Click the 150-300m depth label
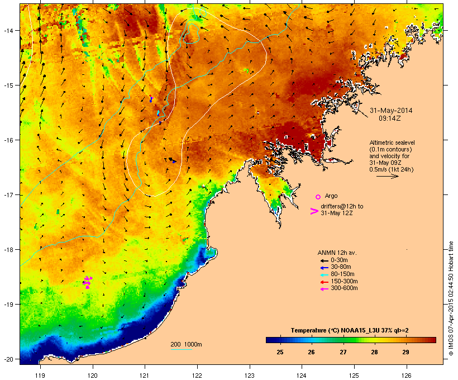 344,282
